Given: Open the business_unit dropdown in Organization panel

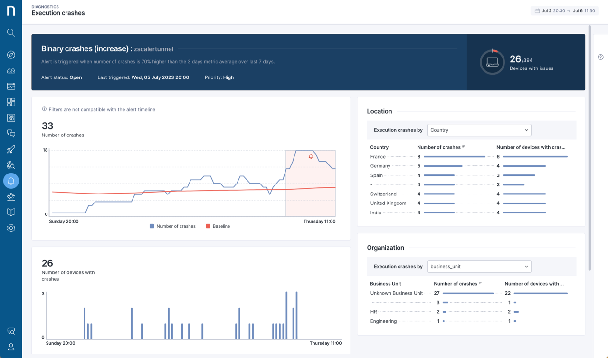Looking at the screenshot, I should coord(479,266).
